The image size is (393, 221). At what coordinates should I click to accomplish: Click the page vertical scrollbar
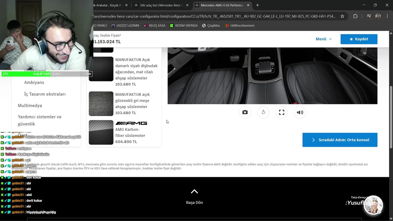[x=391, y=117]
